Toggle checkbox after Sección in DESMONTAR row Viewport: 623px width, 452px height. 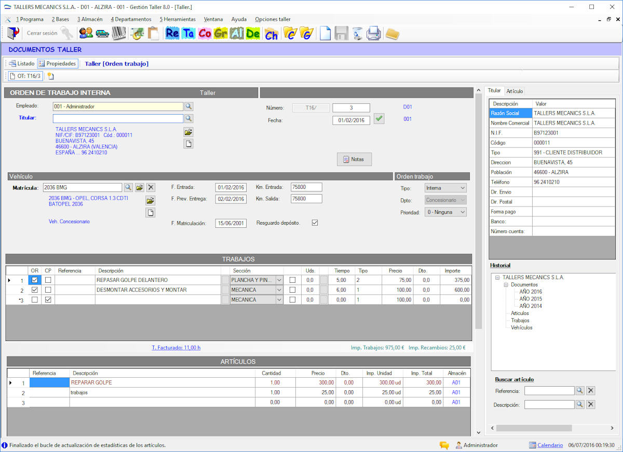[x=292, y=290]
